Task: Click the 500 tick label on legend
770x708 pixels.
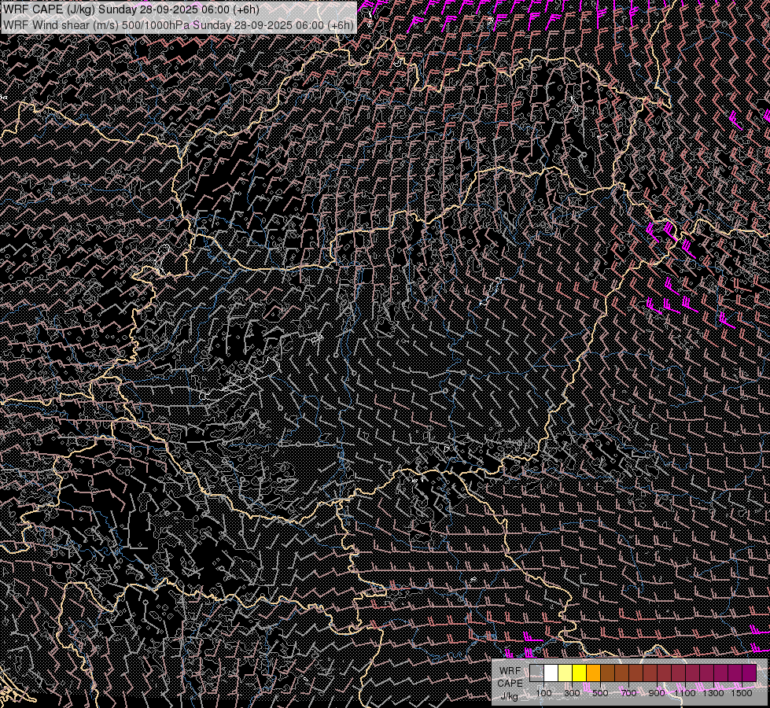Action: (x=600, y=693)
